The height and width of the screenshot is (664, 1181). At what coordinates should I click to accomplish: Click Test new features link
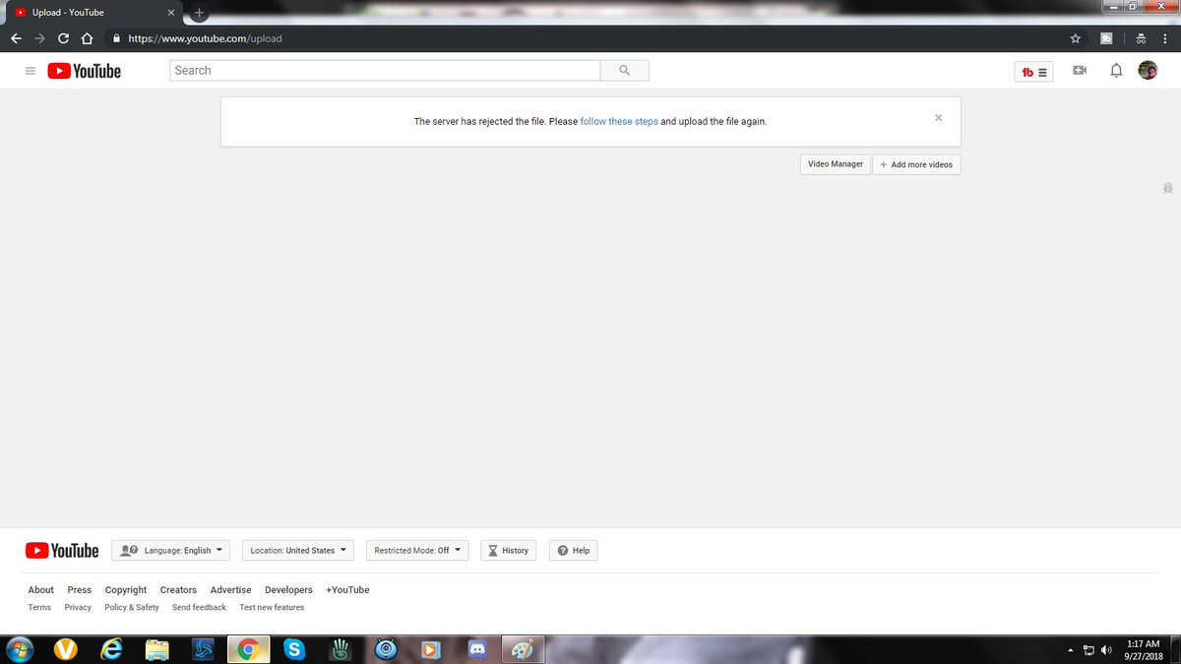point(272,608)
